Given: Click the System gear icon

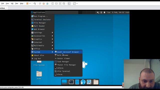Looking at the screenshot, I should tap(32, 52).
